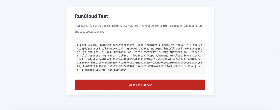The image size is (280, 110).
Task: Click token line starting with OuLZUSCMrF6Ko1e5
Action: [x=140, y=62]
